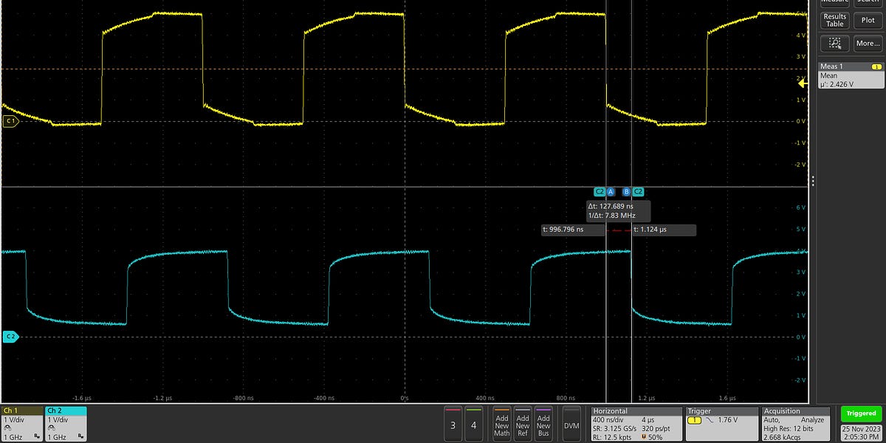Click trigger source badge 1

pos(694,420)
